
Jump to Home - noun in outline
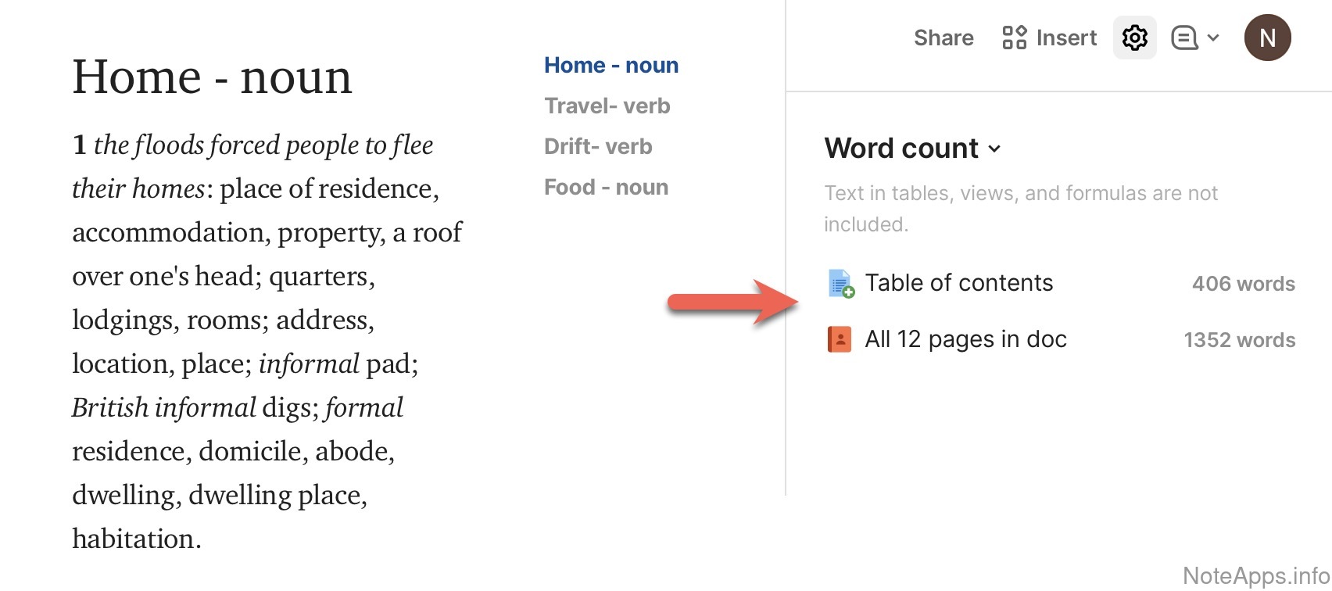611,65
